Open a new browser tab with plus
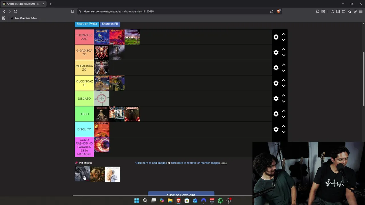The width and height of the screenshot is (365, 205). point(50,4)
